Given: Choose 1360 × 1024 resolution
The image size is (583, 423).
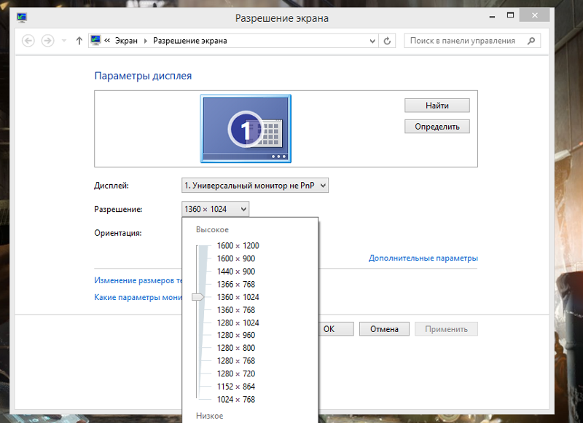Looking at the screenshot, I should point(238,297).
